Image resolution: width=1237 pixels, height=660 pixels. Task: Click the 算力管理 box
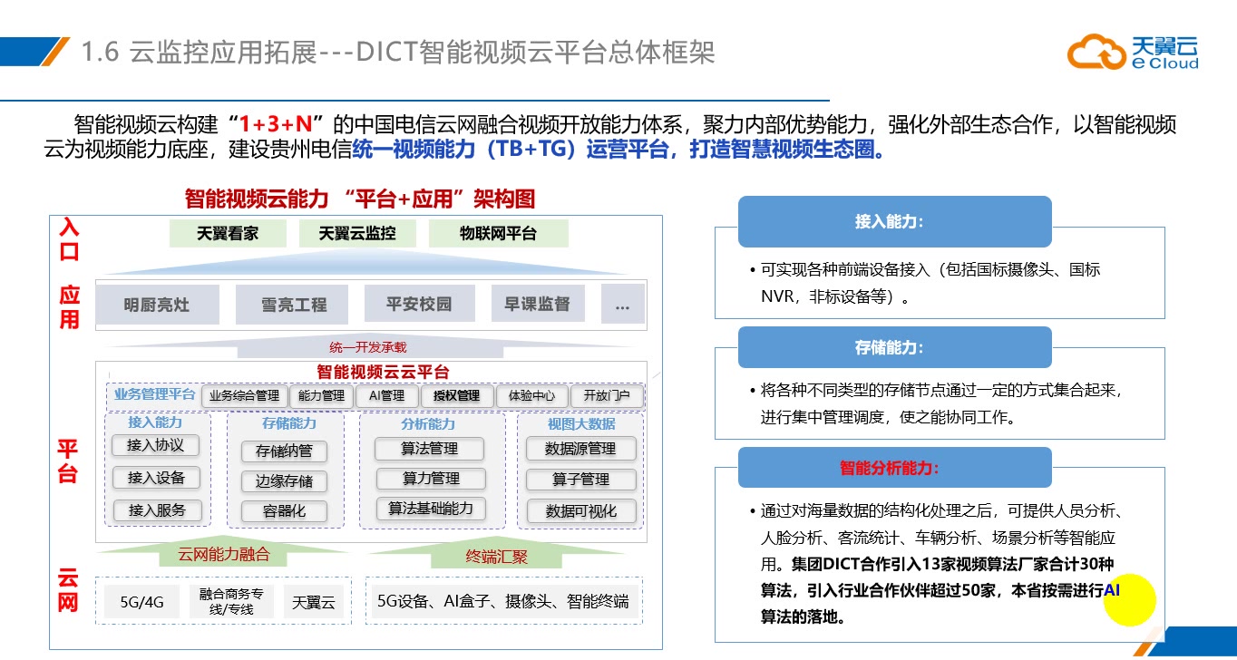click(431, 479)
